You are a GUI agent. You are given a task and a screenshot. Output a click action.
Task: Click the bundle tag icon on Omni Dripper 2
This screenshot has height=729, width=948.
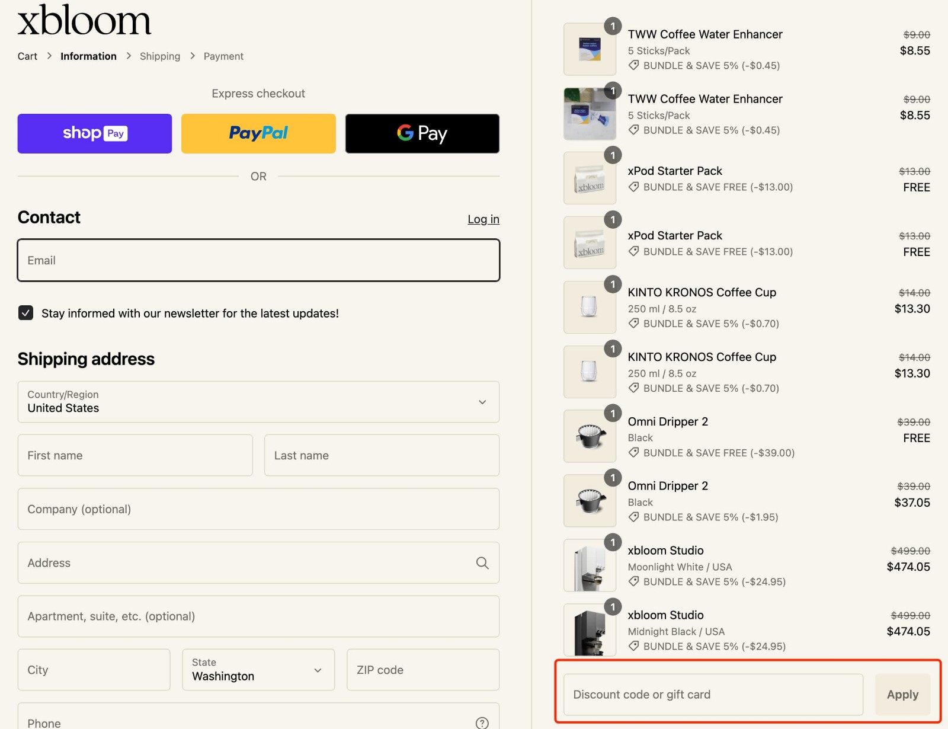[633, 453]
